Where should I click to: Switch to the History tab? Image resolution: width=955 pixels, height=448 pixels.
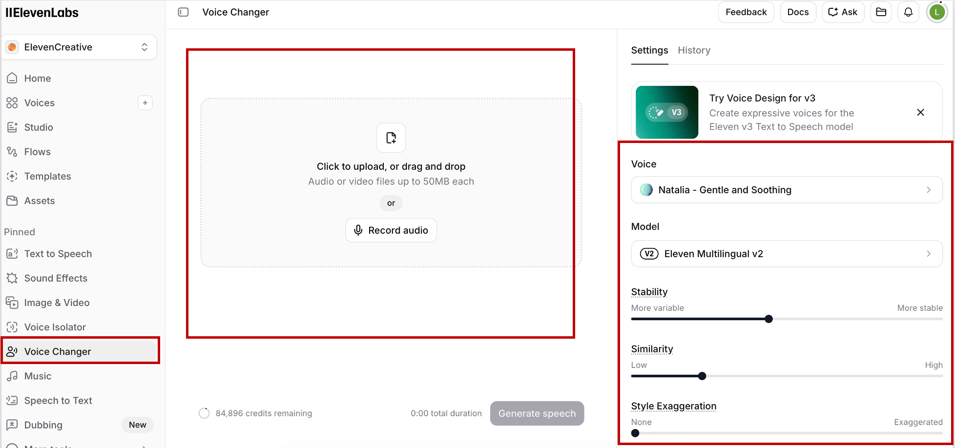pyautogui.click(x=694, y=50)
